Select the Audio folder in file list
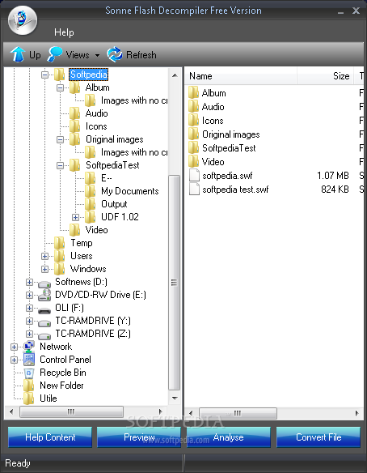Screen dimensions: 367x473 206,107
